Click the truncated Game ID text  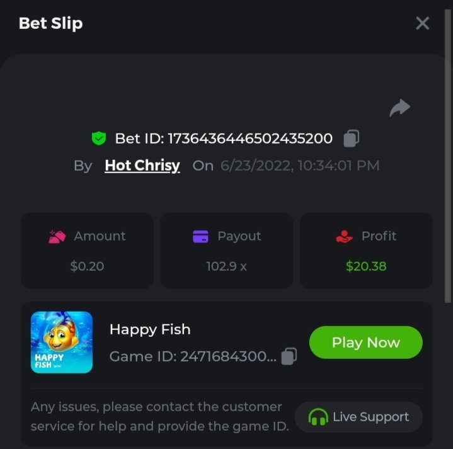[193, 356]
